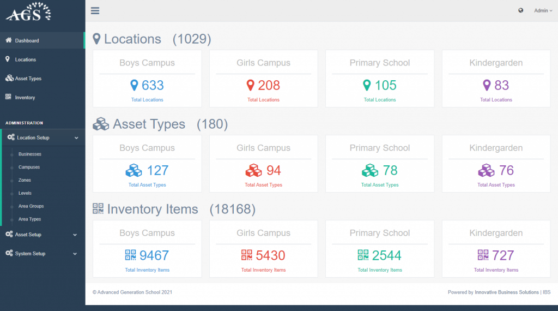Click the AGS logo in sidebar
Screen dimensions: 558x311
click(x=29, y=12)
